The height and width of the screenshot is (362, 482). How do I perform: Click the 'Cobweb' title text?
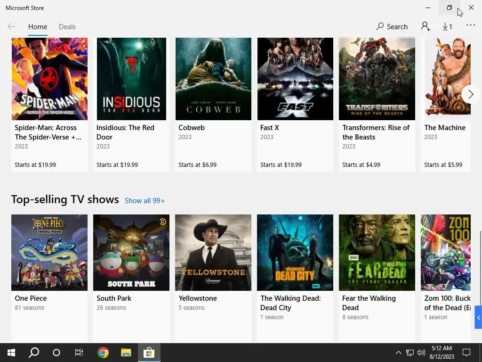tap(192, 127)
